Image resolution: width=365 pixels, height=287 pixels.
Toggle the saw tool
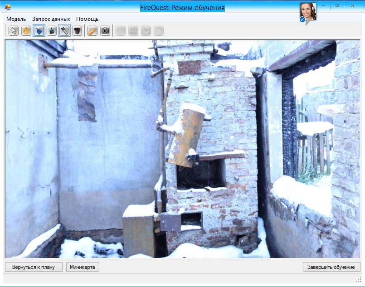pyautogui.click(x=64, y=31)
